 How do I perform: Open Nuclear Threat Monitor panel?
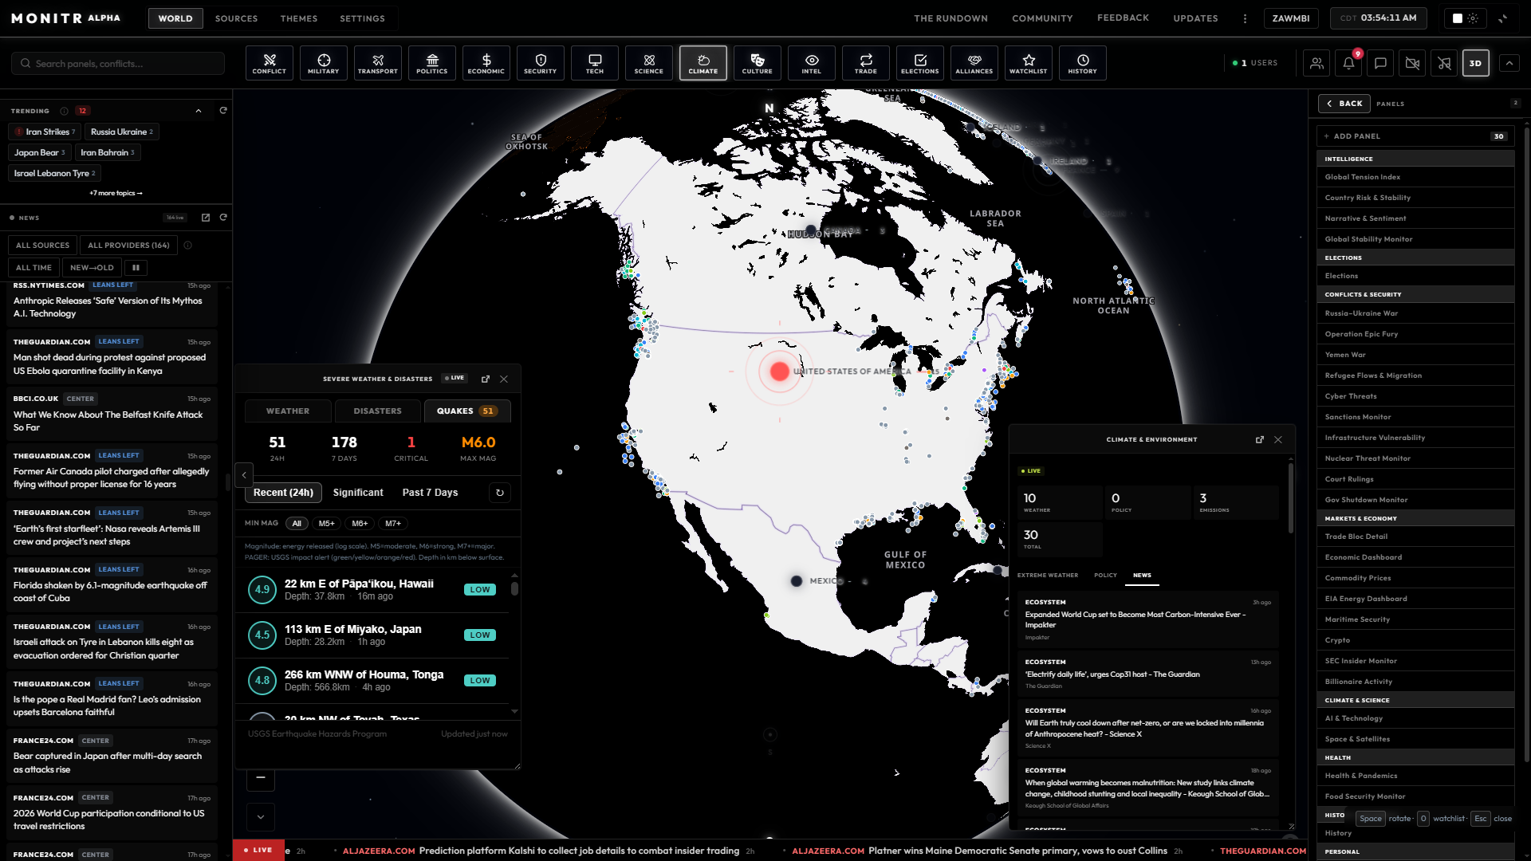1415,458
